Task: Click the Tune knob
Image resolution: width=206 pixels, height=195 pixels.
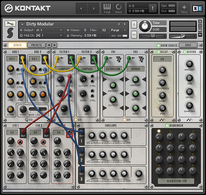Action: (145, 27)
